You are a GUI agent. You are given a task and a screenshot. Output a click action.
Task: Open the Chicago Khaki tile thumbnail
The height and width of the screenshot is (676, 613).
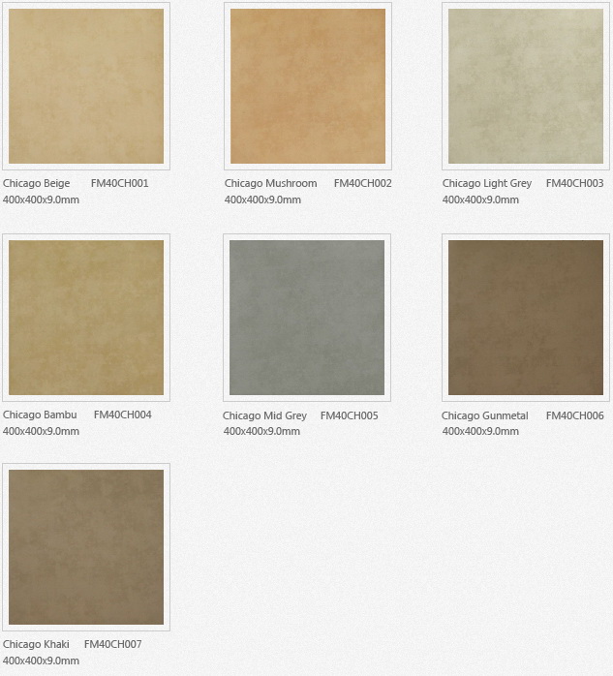pos(86,547)
